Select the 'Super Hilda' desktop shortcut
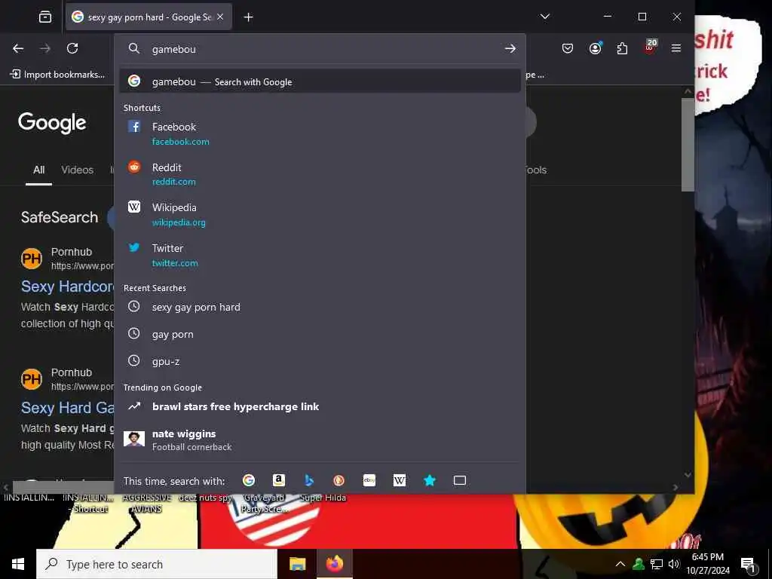 point(323,498)
